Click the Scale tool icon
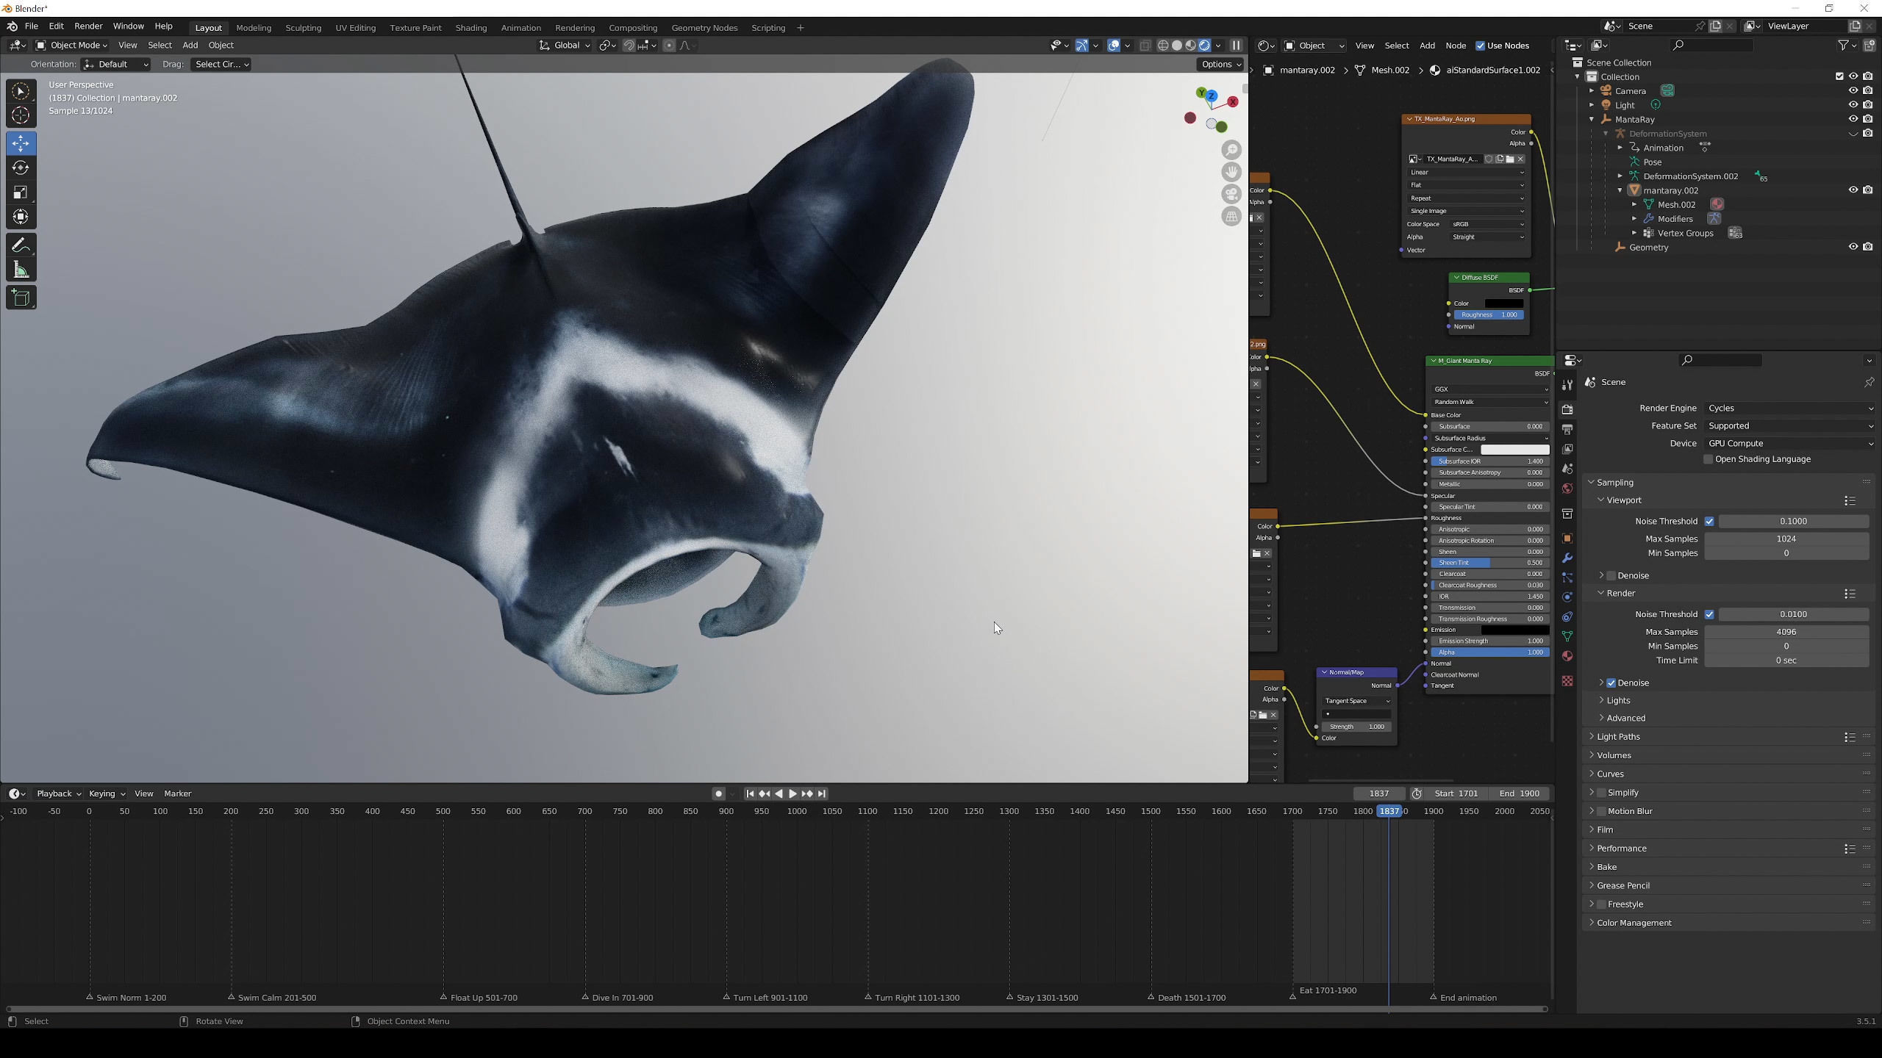The height and width of the screenshot is (1058, 1882). click(x=21, y=192)
